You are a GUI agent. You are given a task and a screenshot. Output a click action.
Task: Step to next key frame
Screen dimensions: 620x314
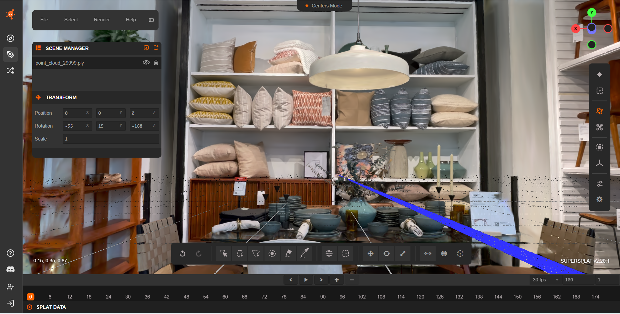click(321, 280)
